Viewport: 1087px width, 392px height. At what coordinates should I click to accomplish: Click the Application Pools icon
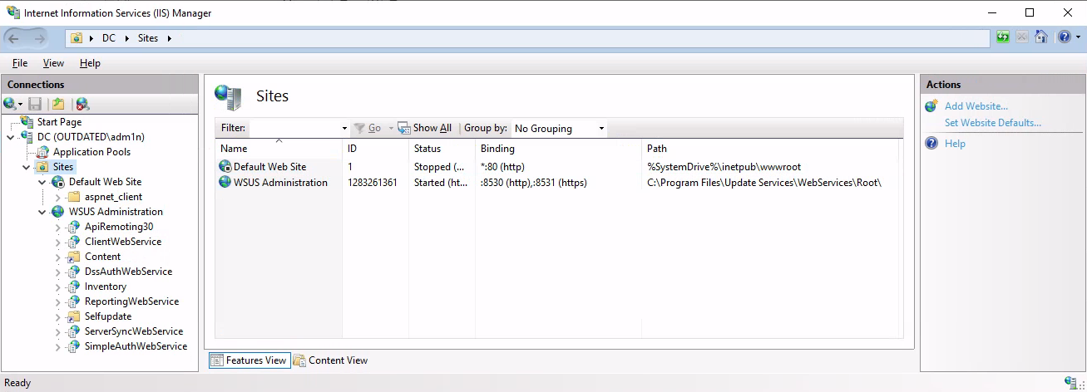point(43,152)
